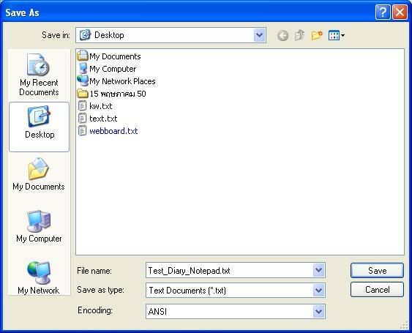This screenshot has width=412, height=333.
Task: Create a new folder using toolbar icon
Action: click(x=317, y=35)
